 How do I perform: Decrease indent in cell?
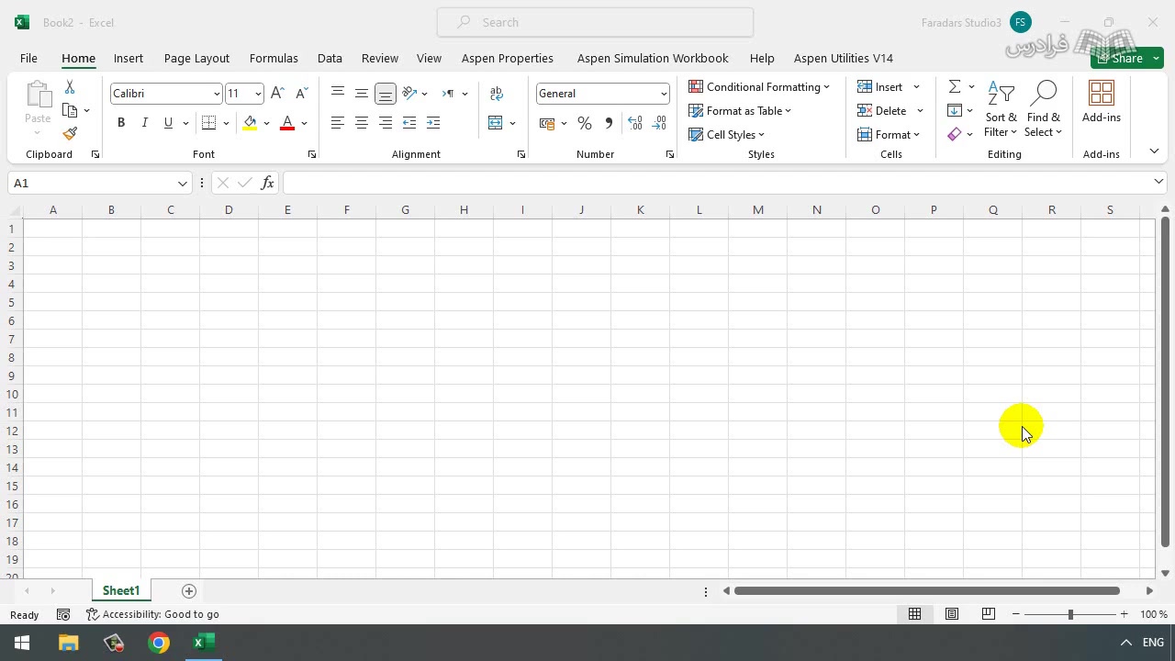(x=409, y=123)
